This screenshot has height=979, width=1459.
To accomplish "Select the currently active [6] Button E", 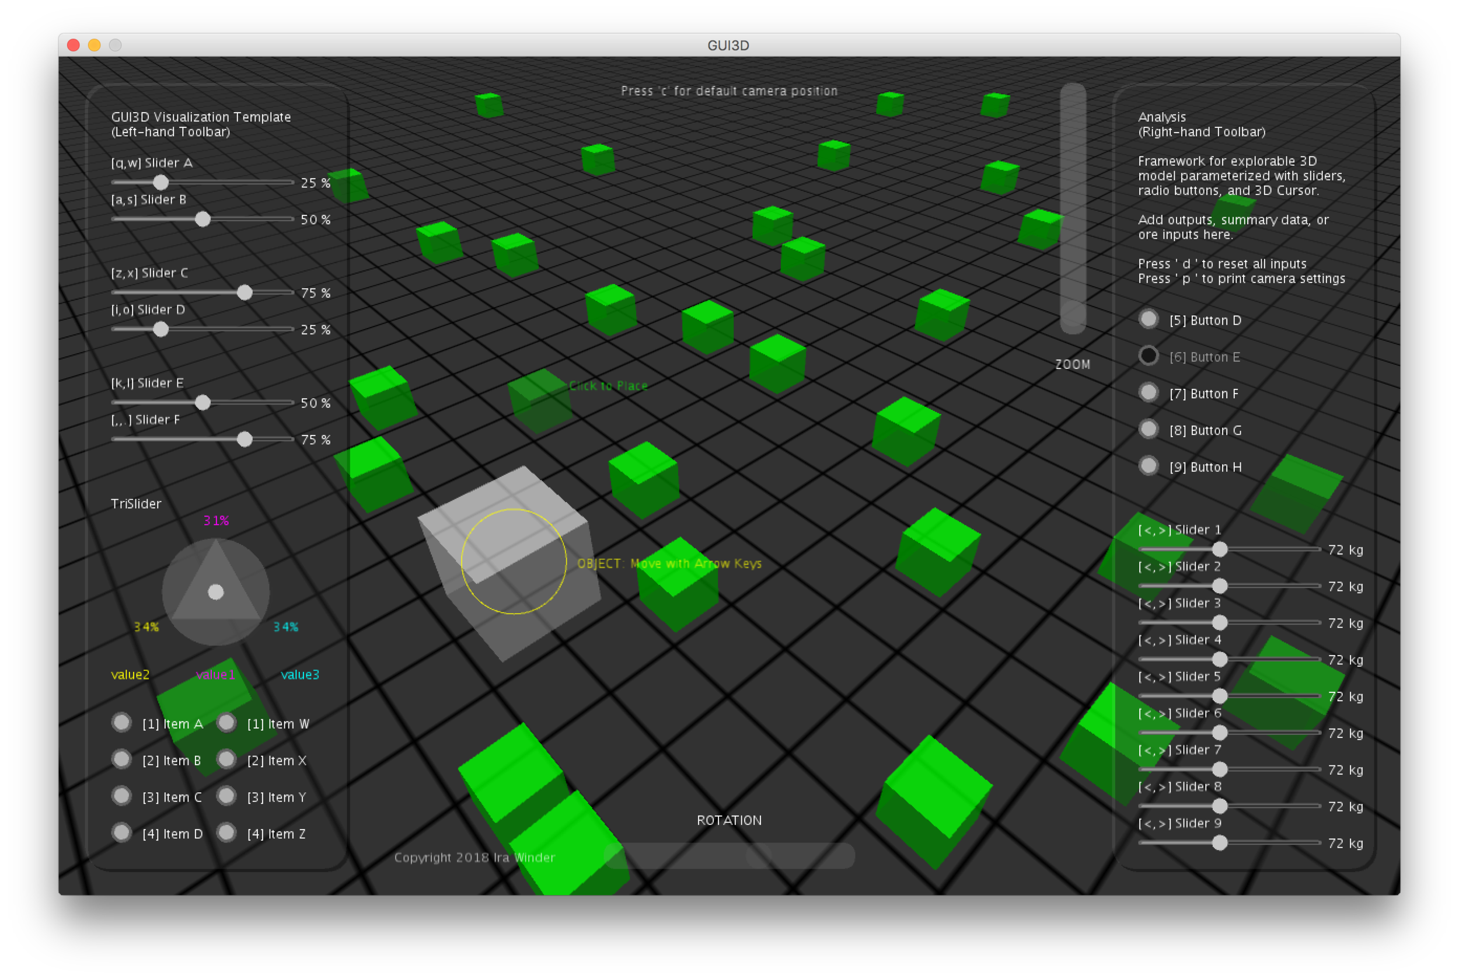I will click(x=1148, y=356).
